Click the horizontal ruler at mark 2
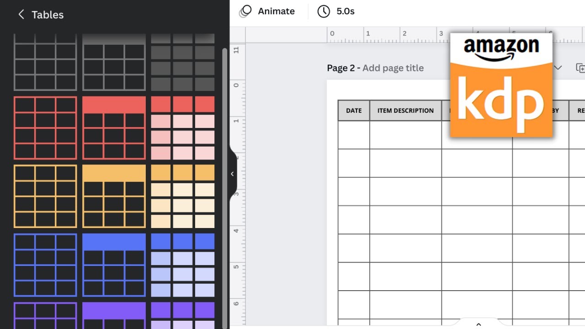585x329 pixels. click(x=404, y=33)
